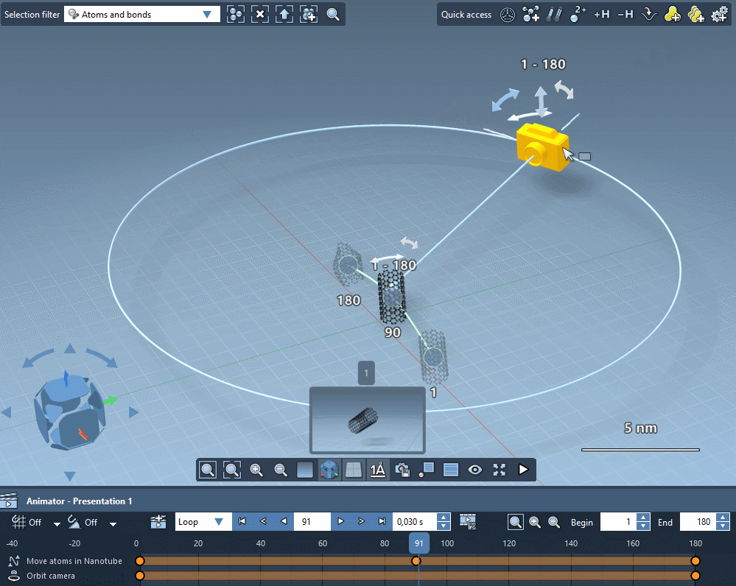Click the zoom in icon in viewport toolbar
Viewport: 736px width, 586px height.
click(256, 469)
